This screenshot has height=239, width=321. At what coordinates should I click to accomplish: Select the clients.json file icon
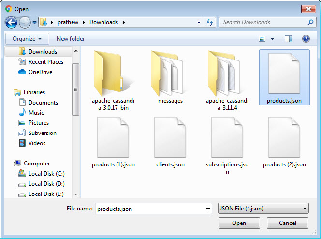[170, 137]
